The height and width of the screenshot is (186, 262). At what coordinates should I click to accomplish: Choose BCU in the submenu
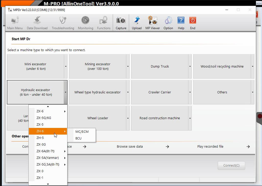[x=78, y=138]
